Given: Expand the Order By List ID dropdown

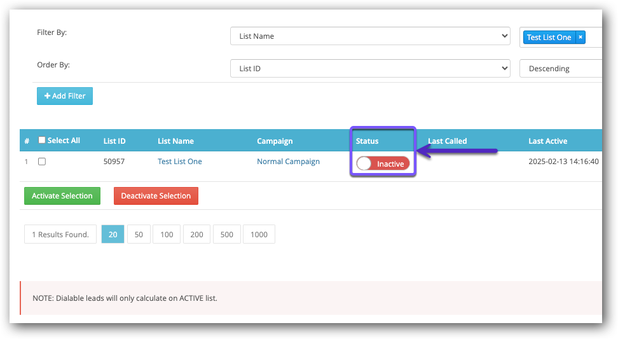Looking at the screenshot, I should pos(369,69).
